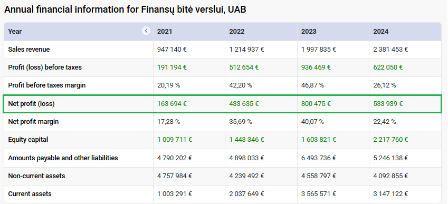Click the 2021 profit before taxes 191 194 €
Viewport: 448px width, 204px height.
(171, 67)
